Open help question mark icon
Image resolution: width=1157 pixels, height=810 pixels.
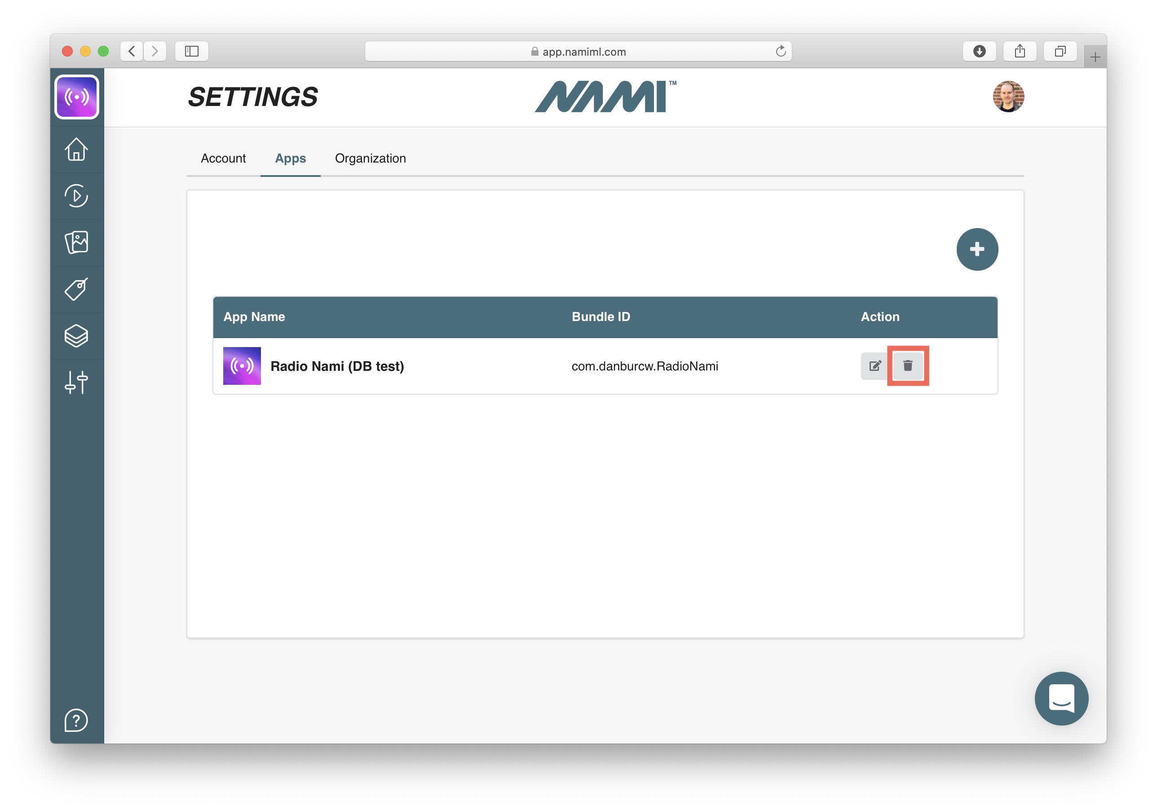(x=77, y=720)
